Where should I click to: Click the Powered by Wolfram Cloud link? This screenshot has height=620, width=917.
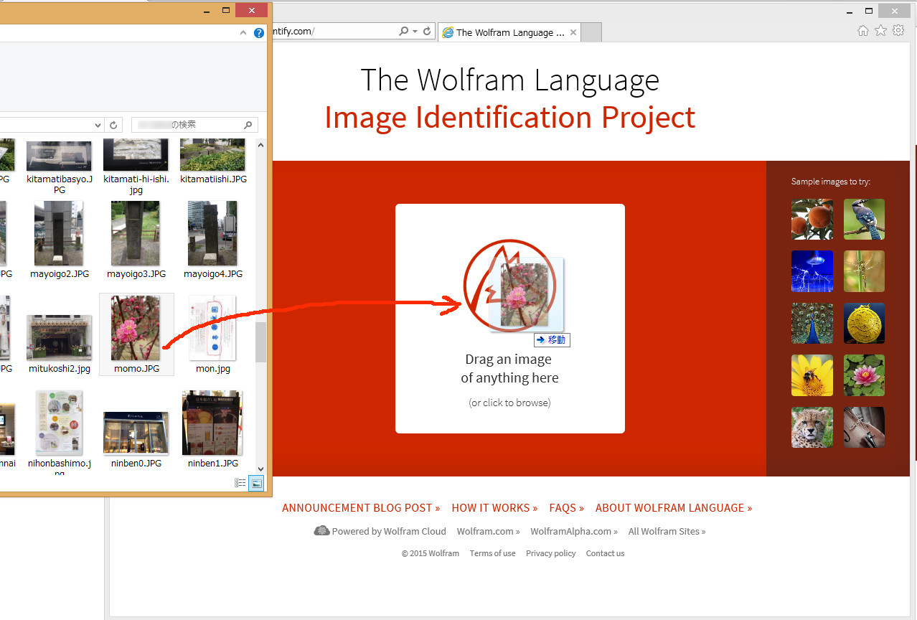(380, 531)
